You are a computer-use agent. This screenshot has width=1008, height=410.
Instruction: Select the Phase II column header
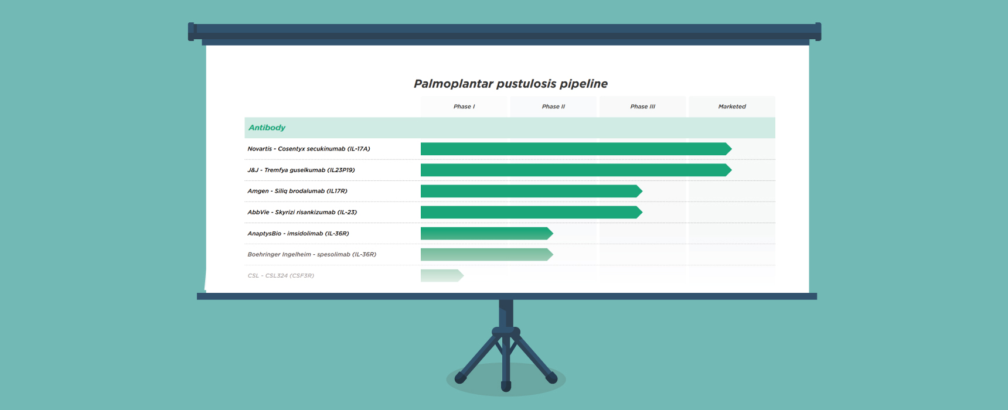click(x=553, y=107)
